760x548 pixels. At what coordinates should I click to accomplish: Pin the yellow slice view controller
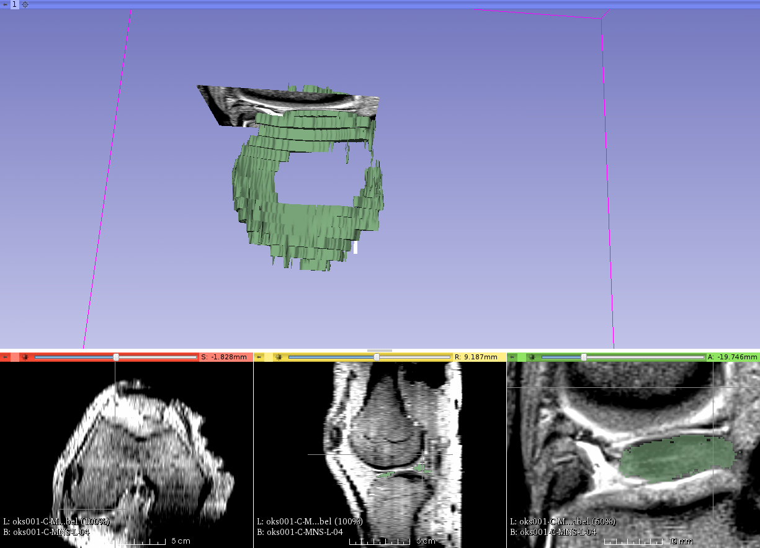tap(260, 357)
